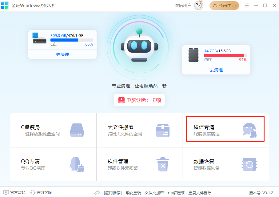Click the WeChat cleaning chat bubble icon

[250, 130]
